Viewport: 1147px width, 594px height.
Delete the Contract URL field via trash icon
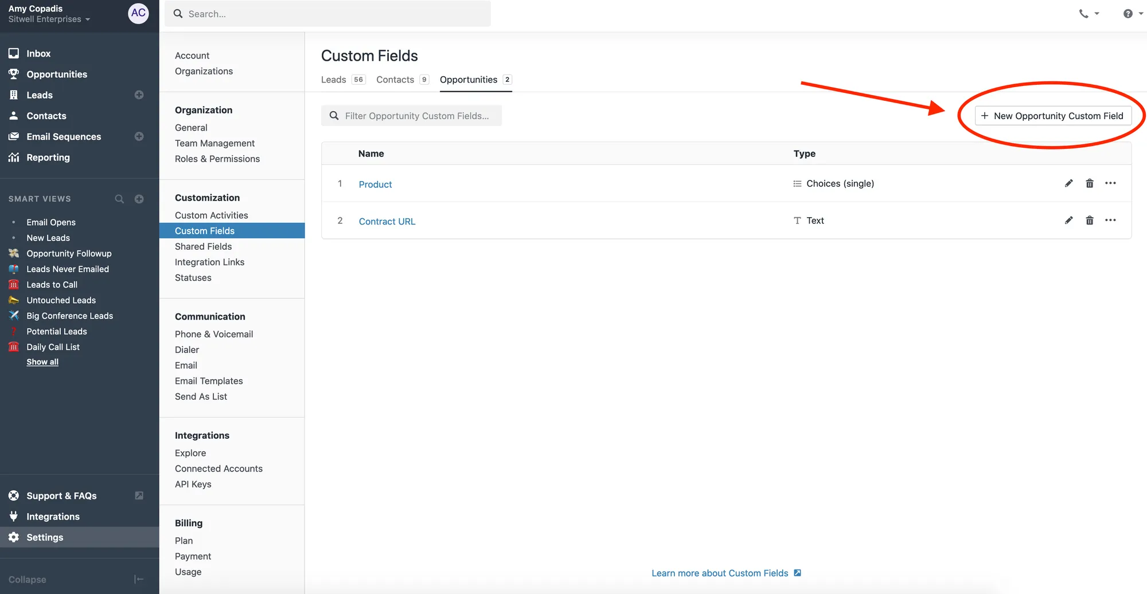(x=1090, y=221)
